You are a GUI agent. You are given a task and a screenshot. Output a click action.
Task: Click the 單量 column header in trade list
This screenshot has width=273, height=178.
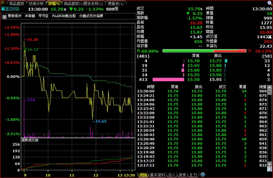click(x=242, y=87)
